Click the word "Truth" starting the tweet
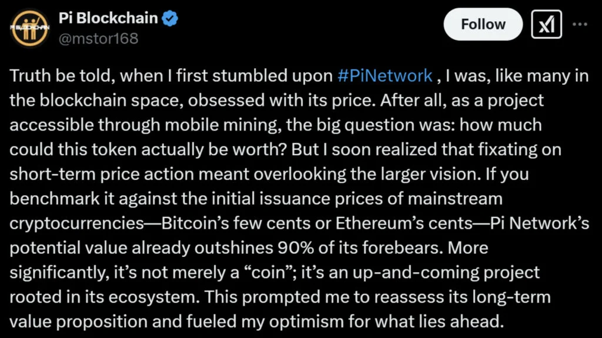This screenshot has width=602, height=338. [28, 76]
